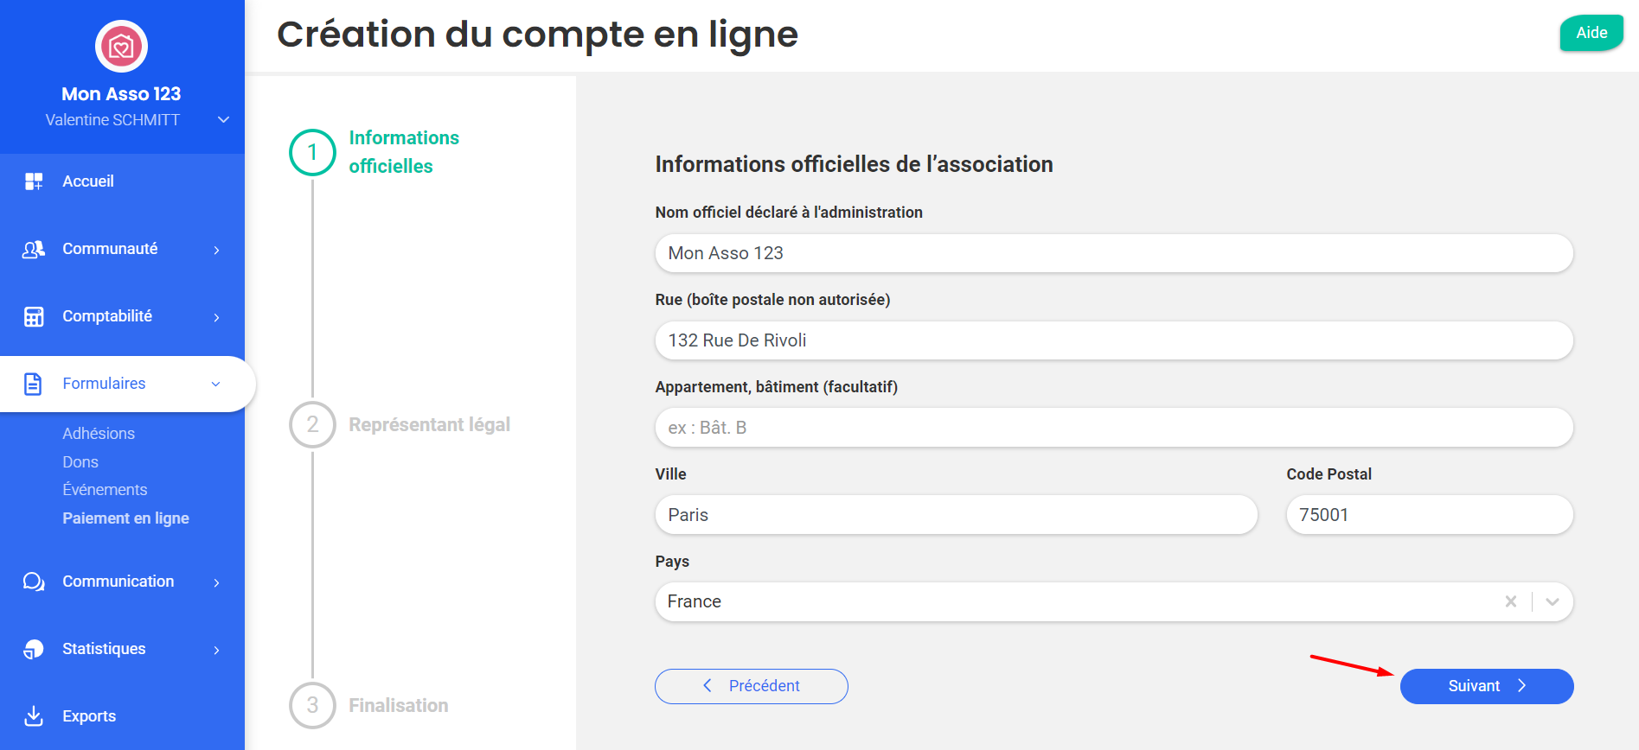1639x750 pixels.
Task: Open the Aide help button
Action: [1591, 33]
